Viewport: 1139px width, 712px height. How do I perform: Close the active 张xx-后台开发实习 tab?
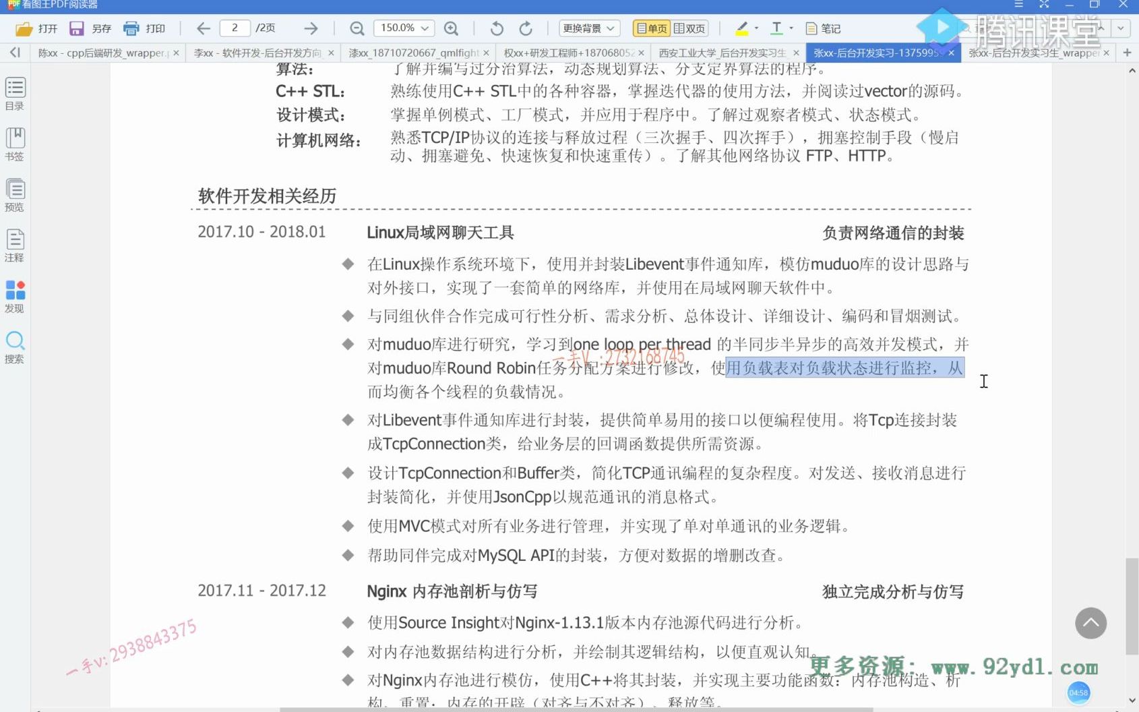click(x=951, y=53)
